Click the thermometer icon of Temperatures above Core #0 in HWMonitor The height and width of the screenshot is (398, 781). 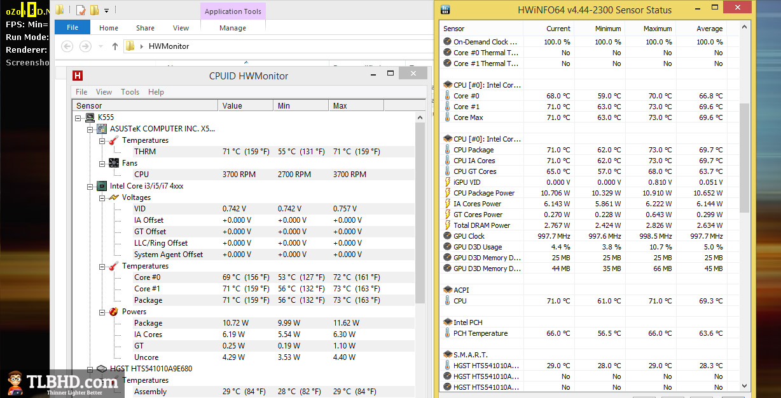(x=114, y=266)
